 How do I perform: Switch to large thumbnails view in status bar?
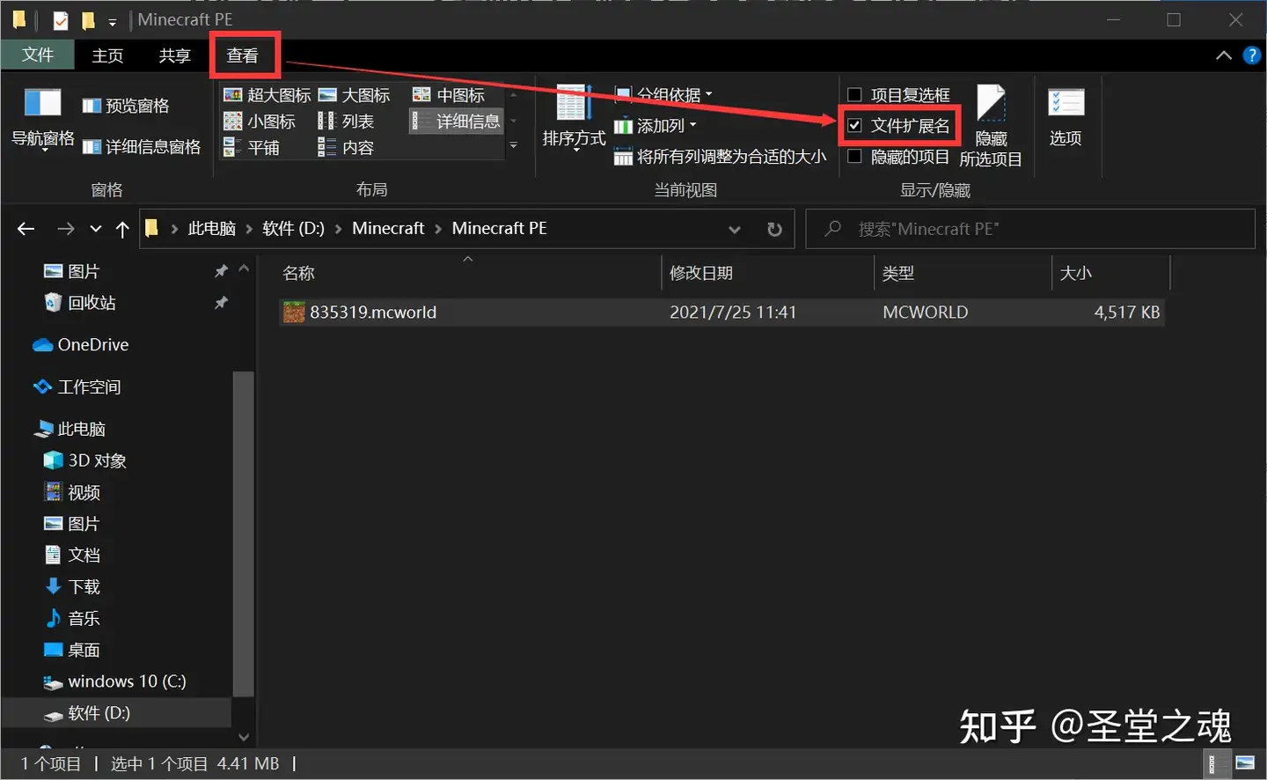coord(1244,763)
